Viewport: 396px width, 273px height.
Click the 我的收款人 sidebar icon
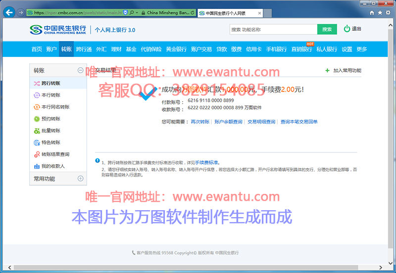[37, 166]
